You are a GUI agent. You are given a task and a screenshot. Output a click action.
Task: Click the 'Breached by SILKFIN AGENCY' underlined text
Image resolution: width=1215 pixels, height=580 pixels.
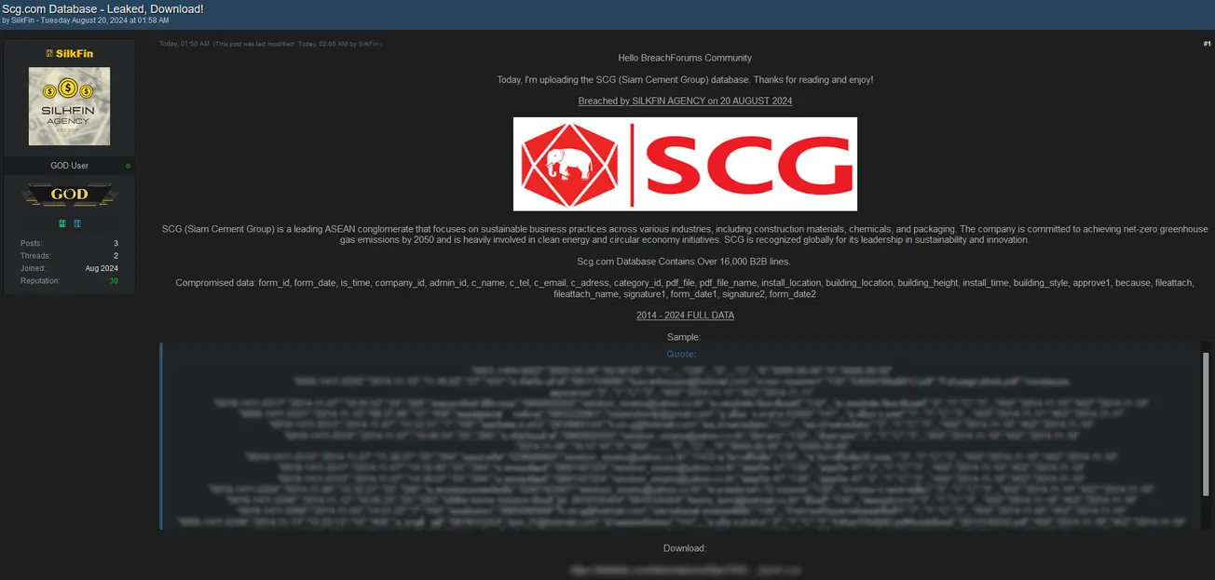click(x=685, y=101)
